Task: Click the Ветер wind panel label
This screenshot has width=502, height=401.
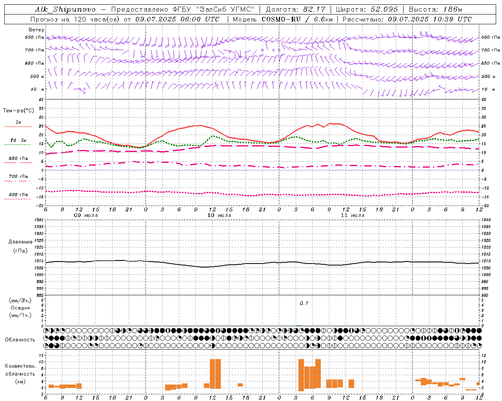Action: click(36, 30)
